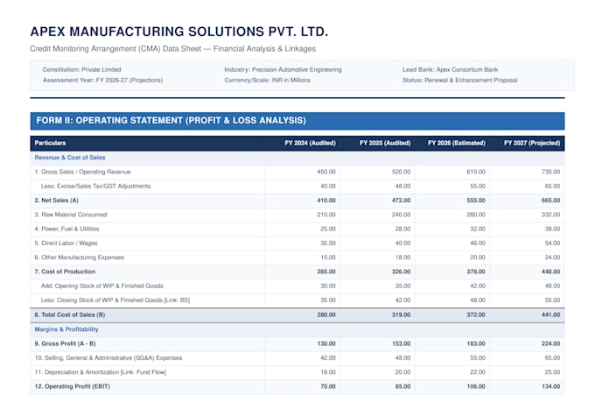Click the 'Revenue & Cost of Sales' section label
Image resolution: width=595 pixels, height=402 pixels.
click(70, 158)
